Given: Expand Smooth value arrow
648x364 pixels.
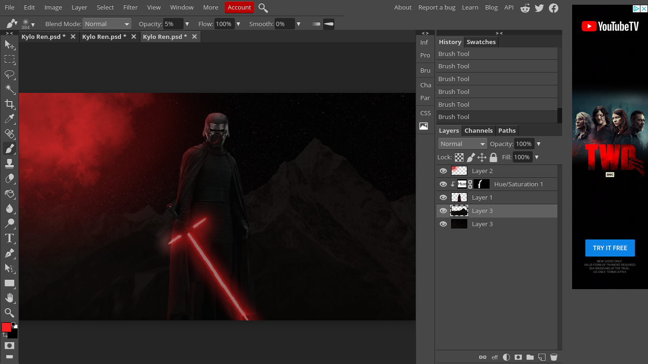Looking at the screenshot, I should pos(298,24).
